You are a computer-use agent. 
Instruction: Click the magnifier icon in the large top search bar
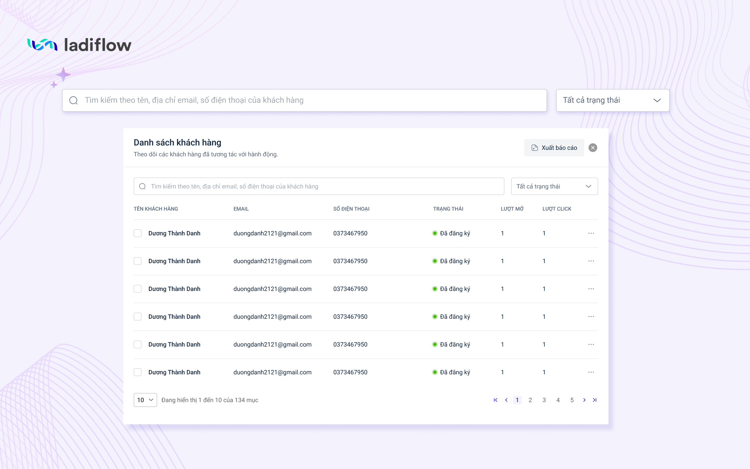(x=74, y=100)
